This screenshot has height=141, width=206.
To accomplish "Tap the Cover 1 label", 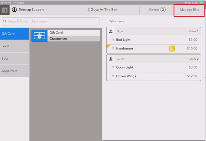I will [x=193, y=31].
